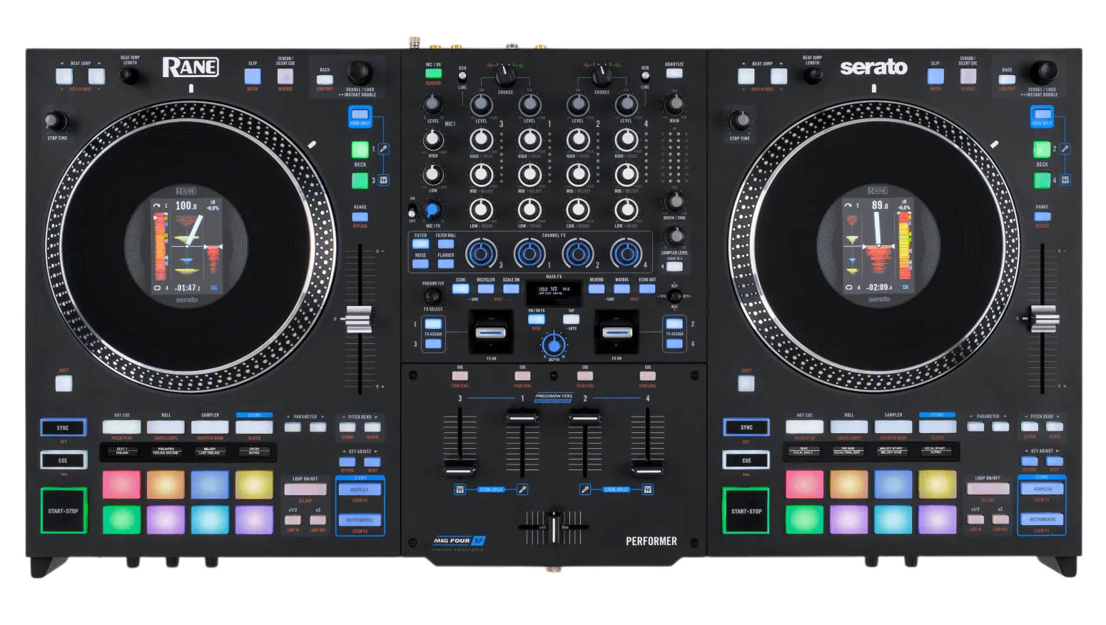Switch left deck pads to SAMPLER mode
Viewport: 1106px width, 625px height.
[210, 427]
